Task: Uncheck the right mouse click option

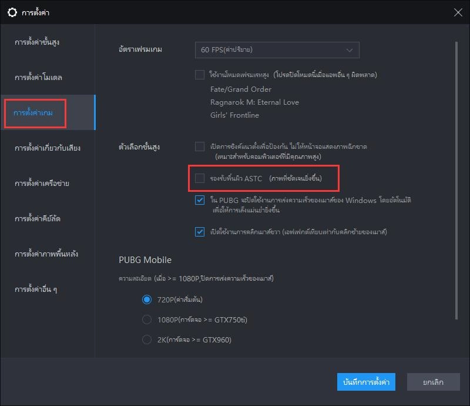Action: pyautogui.click(x=200, y=232)
